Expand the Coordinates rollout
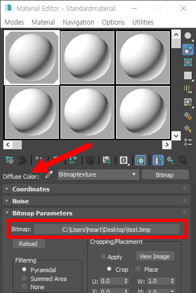 7,189
